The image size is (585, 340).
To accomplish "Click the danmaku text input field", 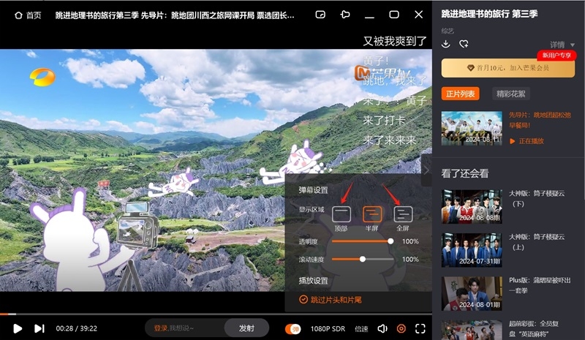I will pyautogui.click(x=186, y=328).
